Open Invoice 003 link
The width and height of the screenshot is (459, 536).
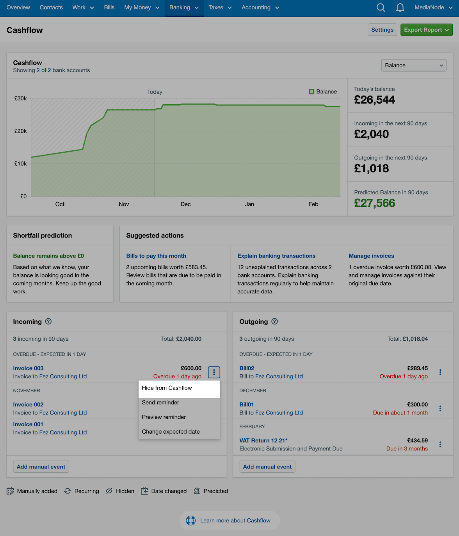(28, 368)
